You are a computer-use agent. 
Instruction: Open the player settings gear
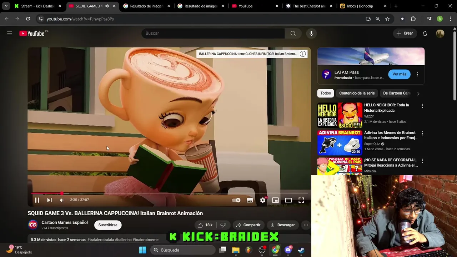coord(263,200)
